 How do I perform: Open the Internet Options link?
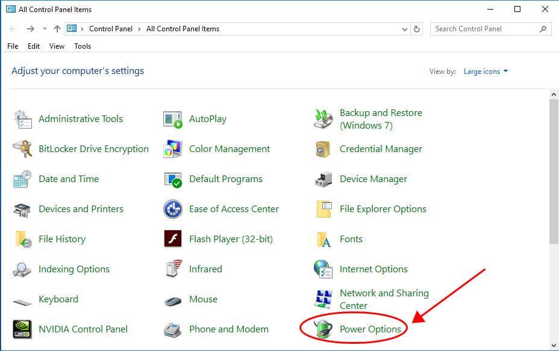click(373, 269)
